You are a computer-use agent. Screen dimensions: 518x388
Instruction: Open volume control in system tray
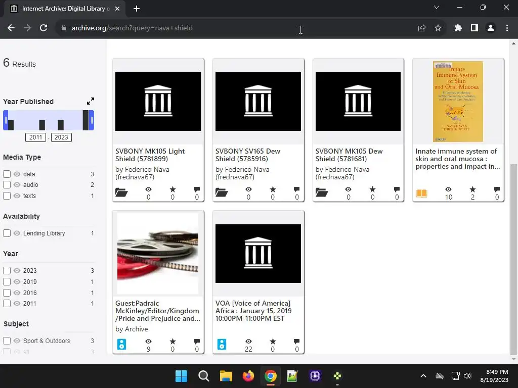[467, 376]
